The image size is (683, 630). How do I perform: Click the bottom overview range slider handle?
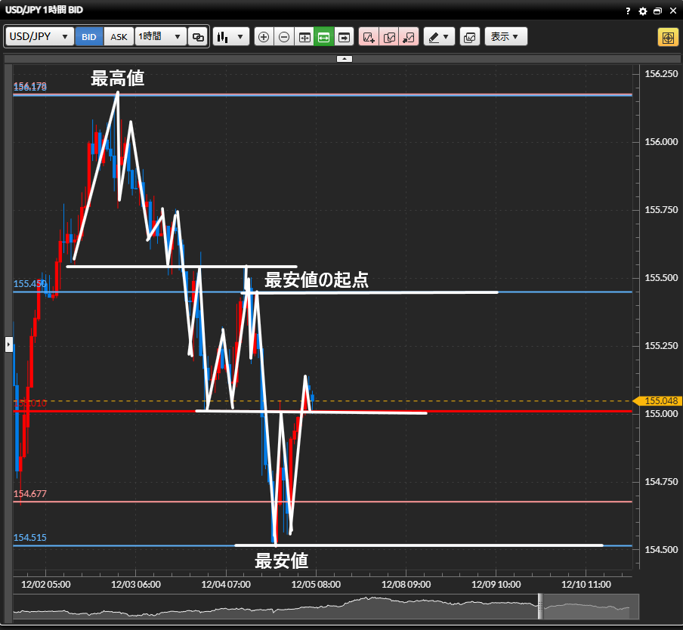tap(540, 607)
